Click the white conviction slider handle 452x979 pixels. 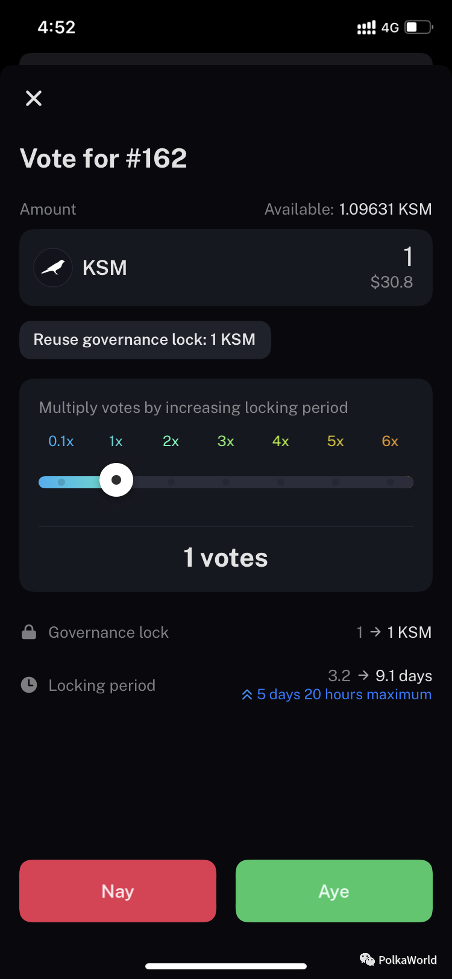click(x=116, y=480)
